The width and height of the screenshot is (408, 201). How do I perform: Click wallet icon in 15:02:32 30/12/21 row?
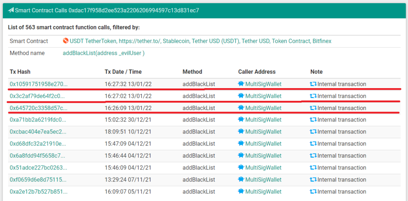coord(241,120)
